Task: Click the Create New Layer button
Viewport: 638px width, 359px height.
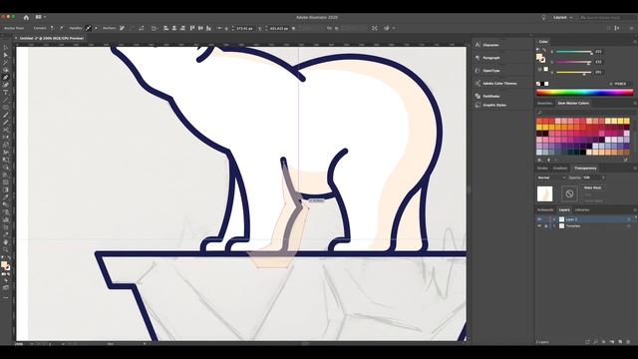Action: coord(620,342)
